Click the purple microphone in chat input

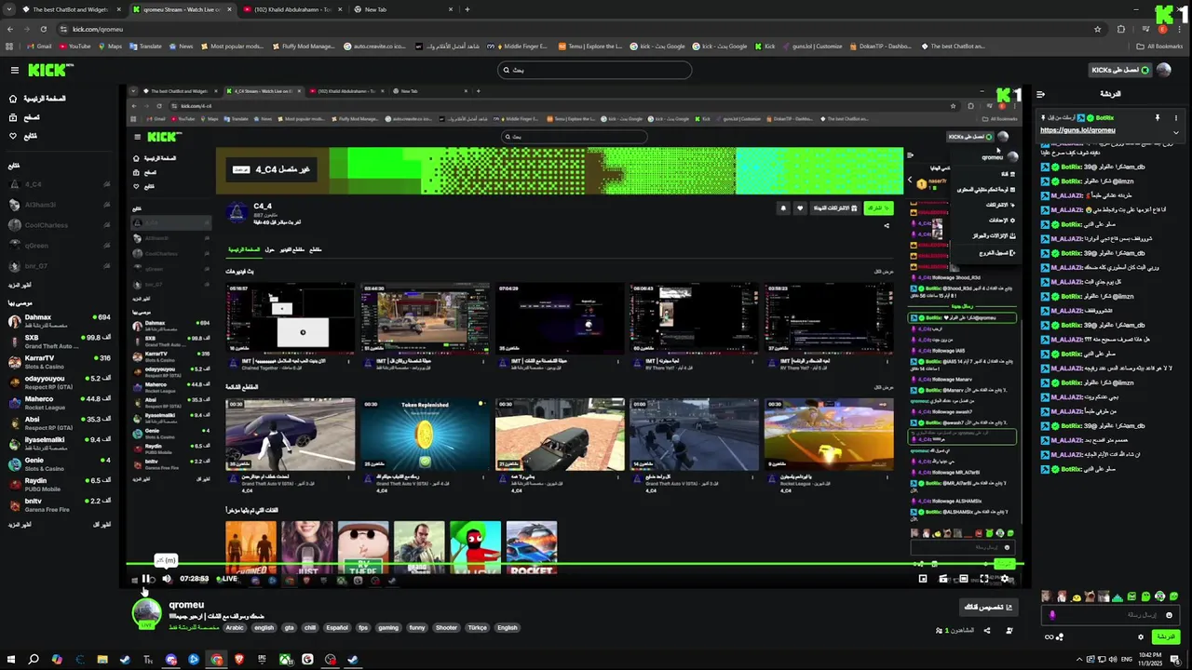click(1053, 615)
